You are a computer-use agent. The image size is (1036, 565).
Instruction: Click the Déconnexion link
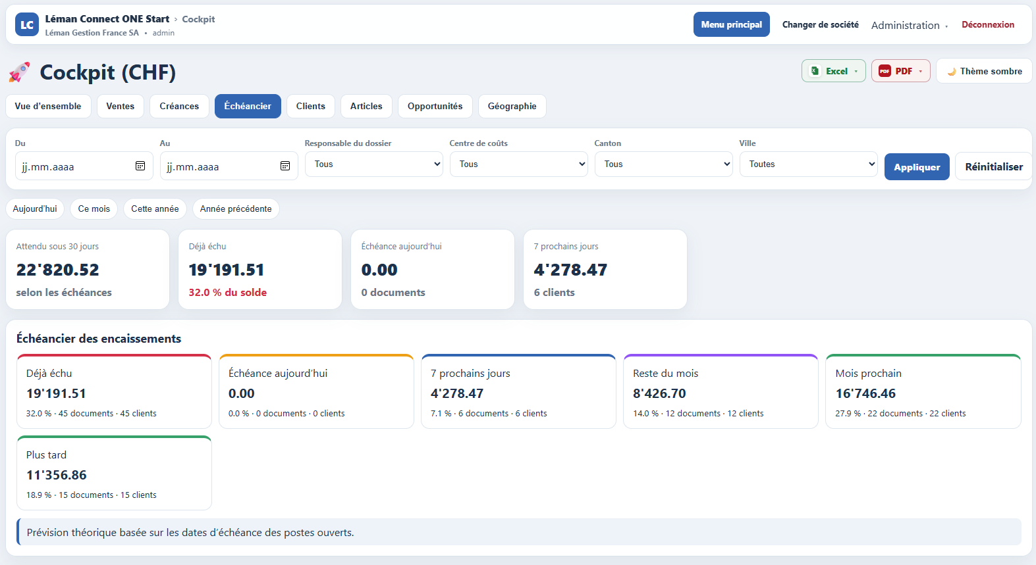click(988, 24)
